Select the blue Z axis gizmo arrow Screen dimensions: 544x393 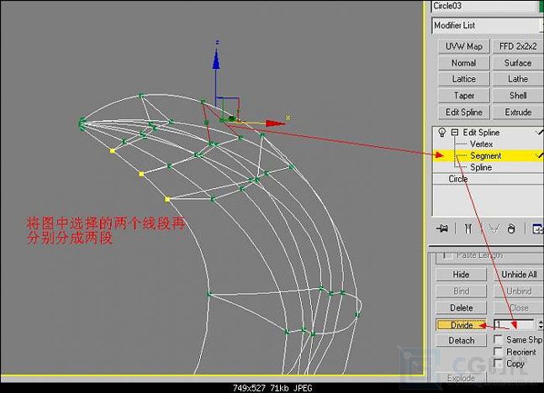216,60
